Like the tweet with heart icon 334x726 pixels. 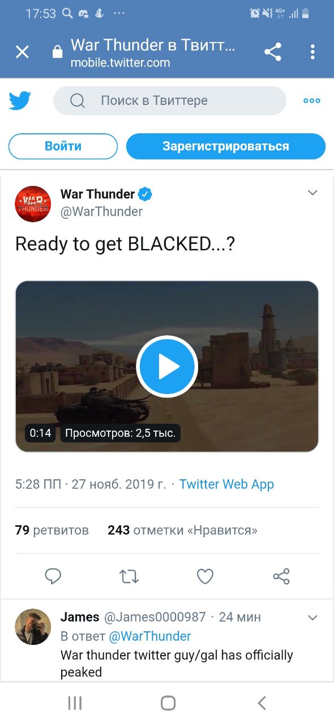(205, 576)
